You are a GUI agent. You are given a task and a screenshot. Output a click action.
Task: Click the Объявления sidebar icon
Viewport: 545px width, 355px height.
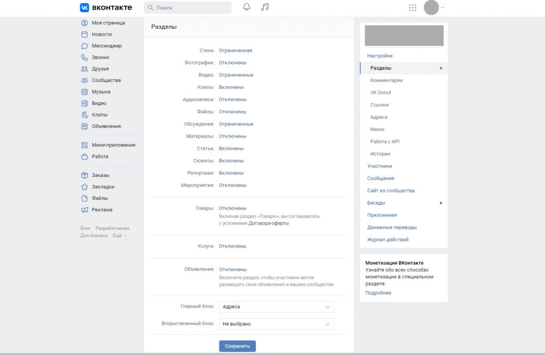(x=85, y=126)
